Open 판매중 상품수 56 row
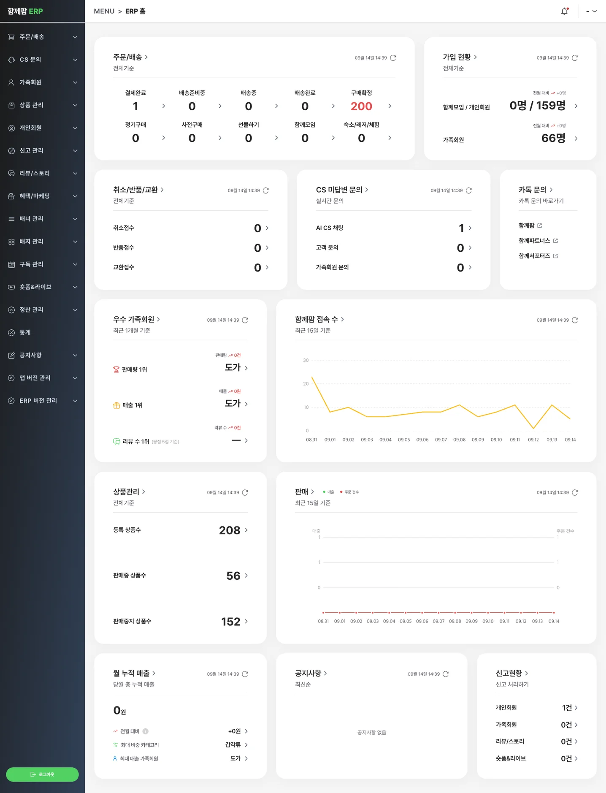 (181, 576)
